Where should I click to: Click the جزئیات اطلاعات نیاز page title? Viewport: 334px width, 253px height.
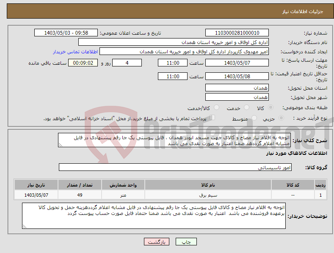303,11
